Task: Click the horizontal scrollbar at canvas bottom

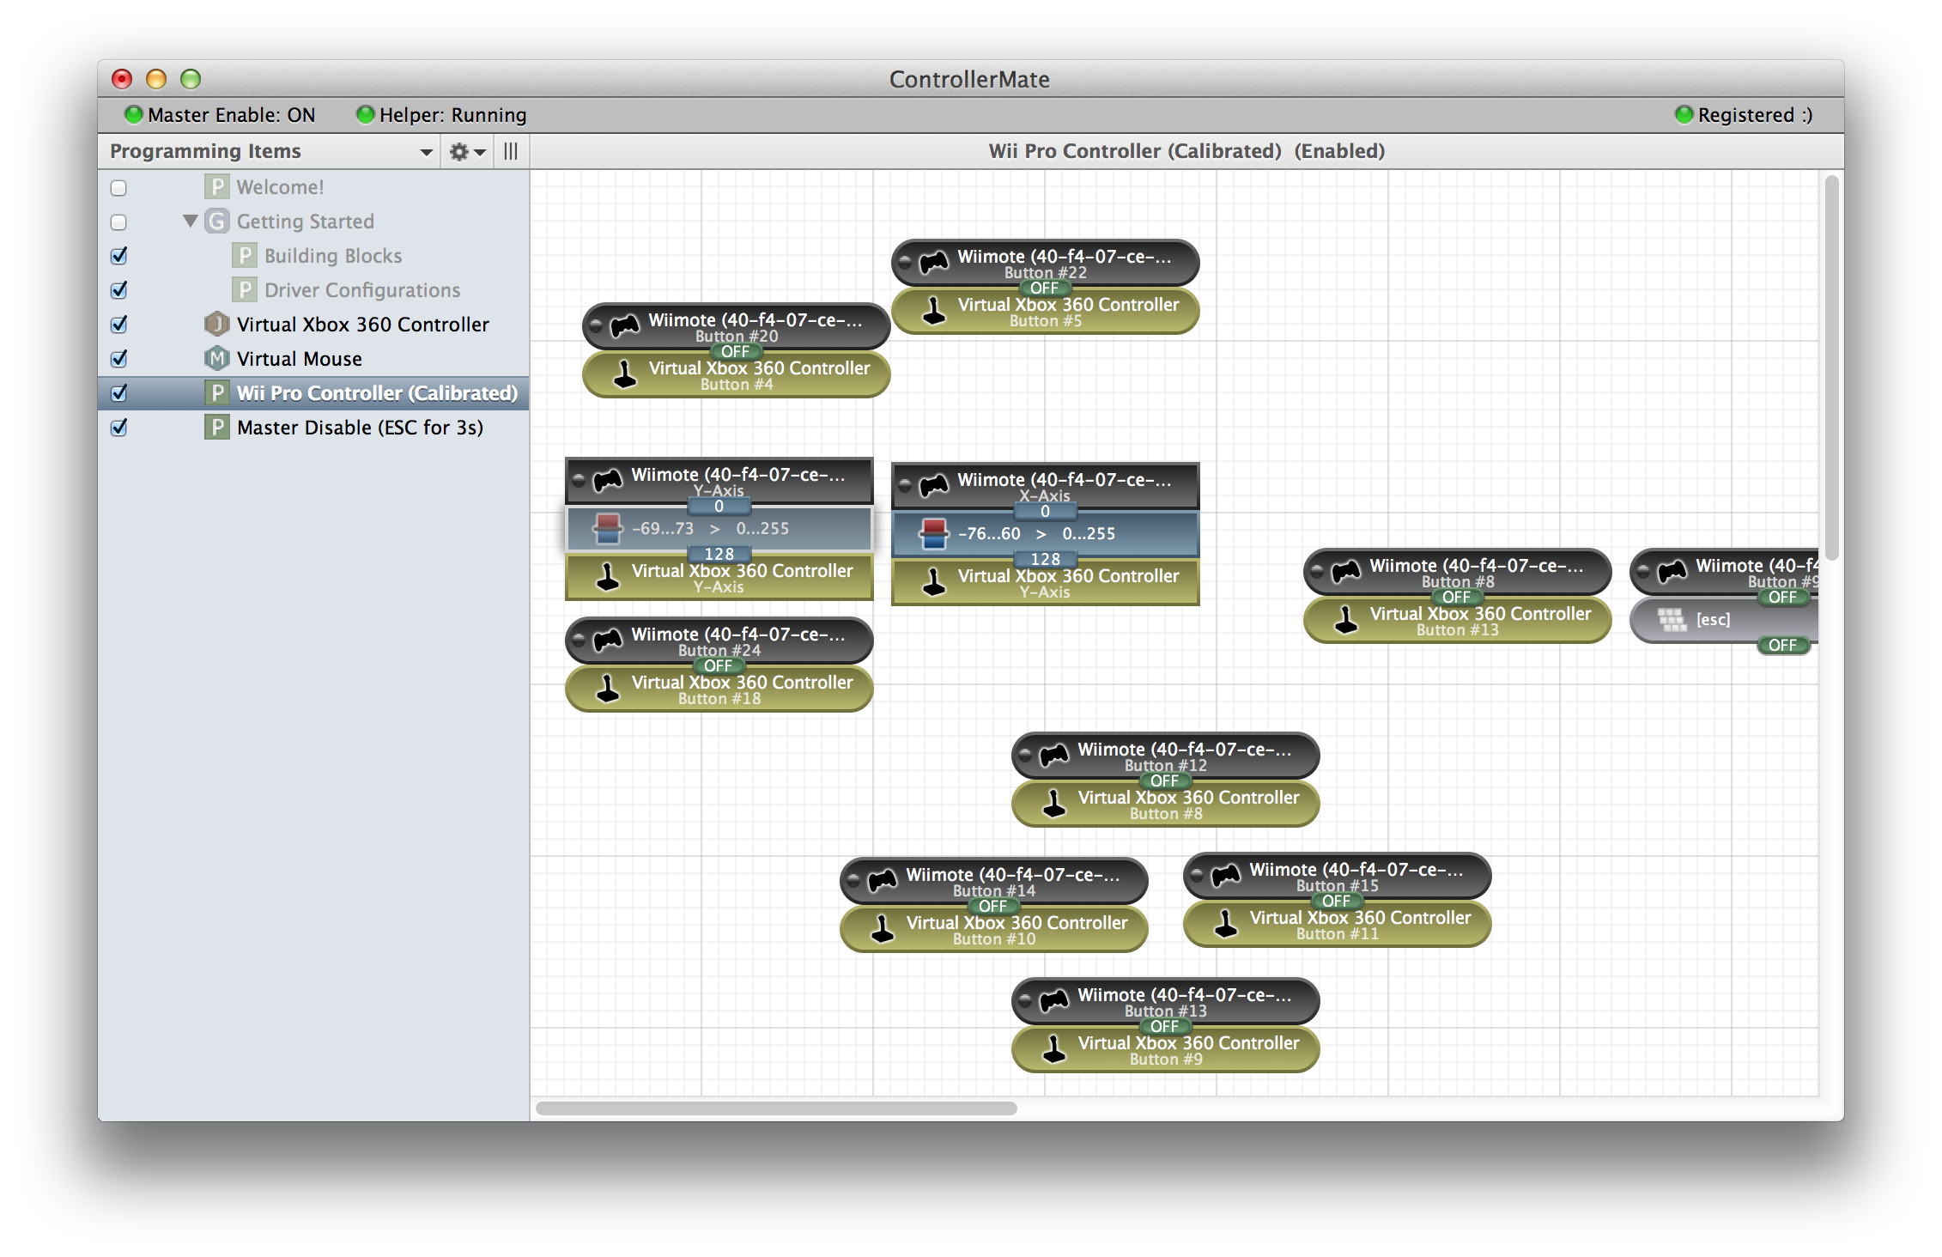Action: [776, 1108]
